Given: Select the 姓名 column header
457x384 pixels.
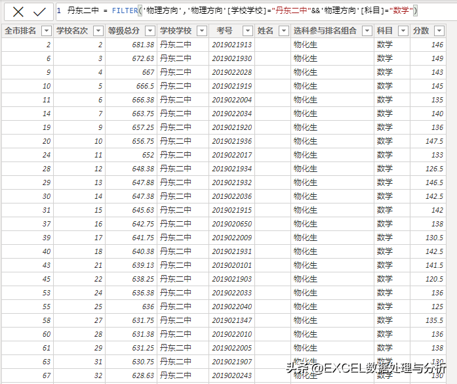Looking at the screenshot, I should pos(266,31).
